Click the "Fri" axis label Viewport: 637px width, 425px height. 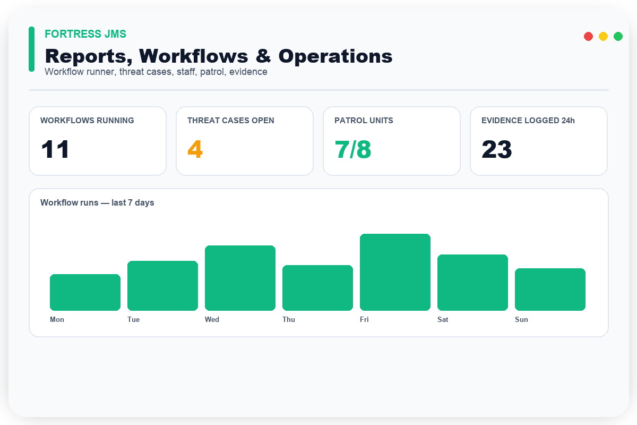364,319
